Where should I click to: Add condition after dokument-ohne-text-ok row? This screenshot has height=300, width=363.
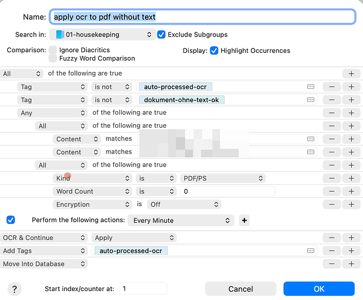tap(351, 100)
